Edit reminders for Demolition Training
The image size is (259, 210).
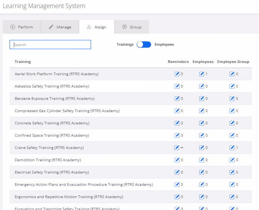(177, 160)
